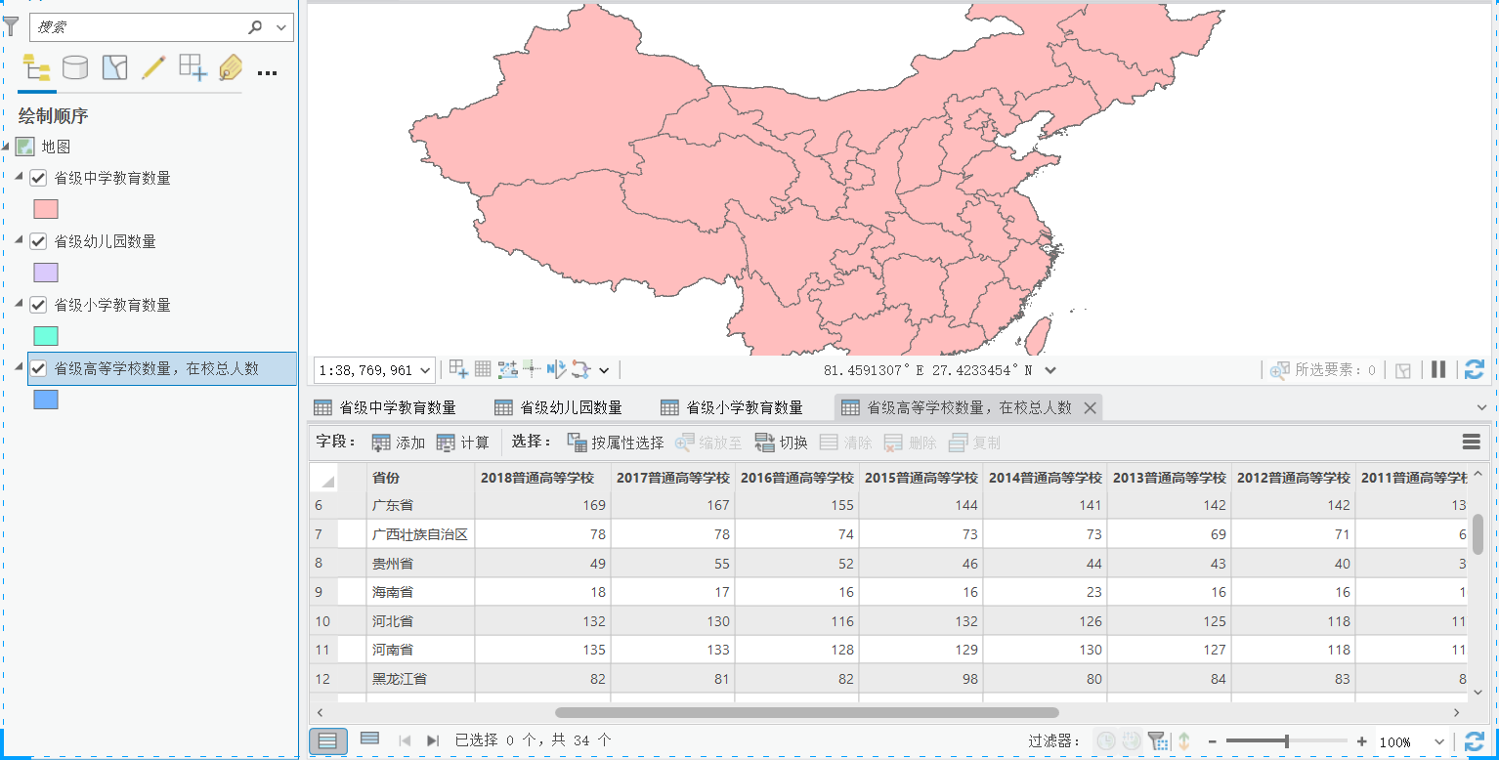Pause map drawing
Screen dimensions: 1499x760
1438,370
